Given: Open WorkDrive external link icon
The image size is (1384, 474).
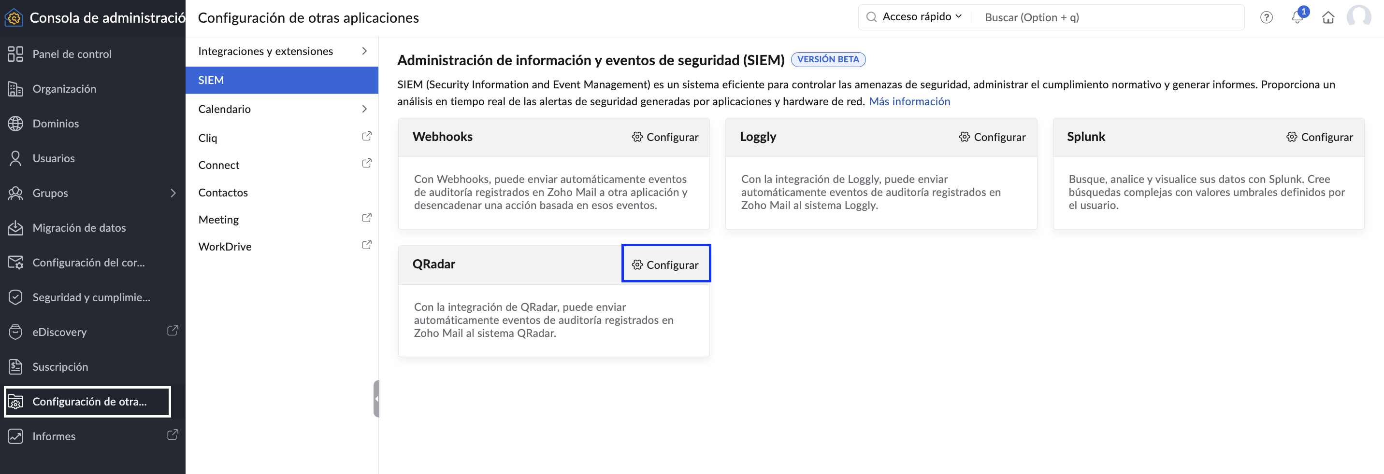Looking at the screenshot, I should (366, 245).
